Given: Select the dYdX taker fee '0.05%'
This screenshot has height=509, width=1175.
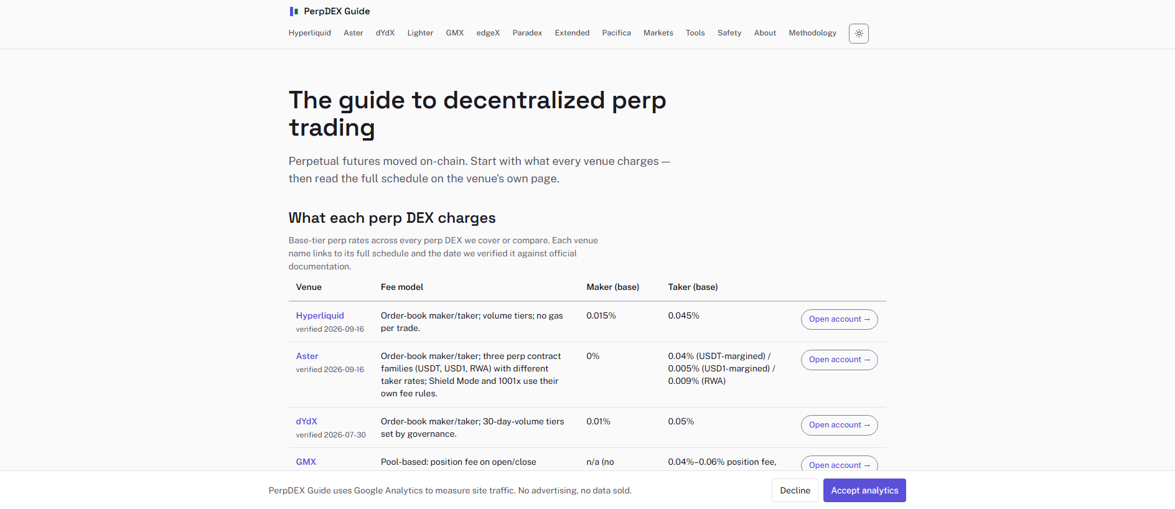Looking at the screenshot, I should 681,421.
